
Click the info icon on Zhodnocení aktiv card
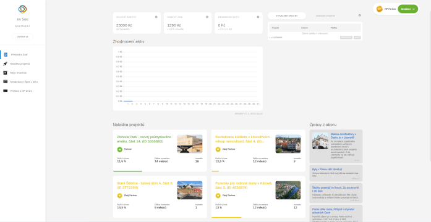pos(258,17)
